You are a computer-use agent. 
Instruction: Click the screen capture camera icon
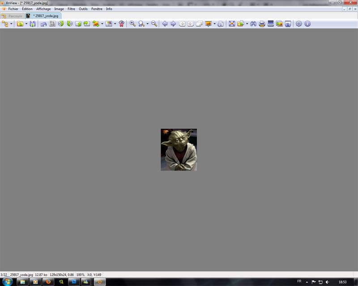(x=288, y=24)
